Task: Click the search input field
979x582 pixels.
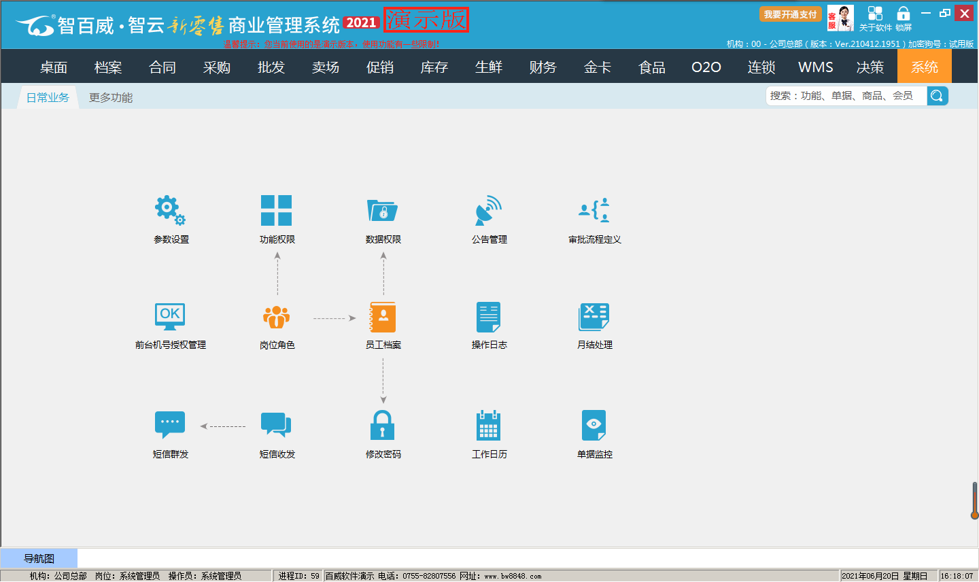Action: click(x=846, y=96)
